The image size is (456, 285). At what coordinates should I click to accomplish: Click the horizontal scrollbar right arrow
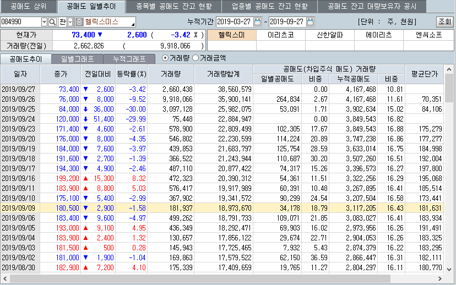439,278
